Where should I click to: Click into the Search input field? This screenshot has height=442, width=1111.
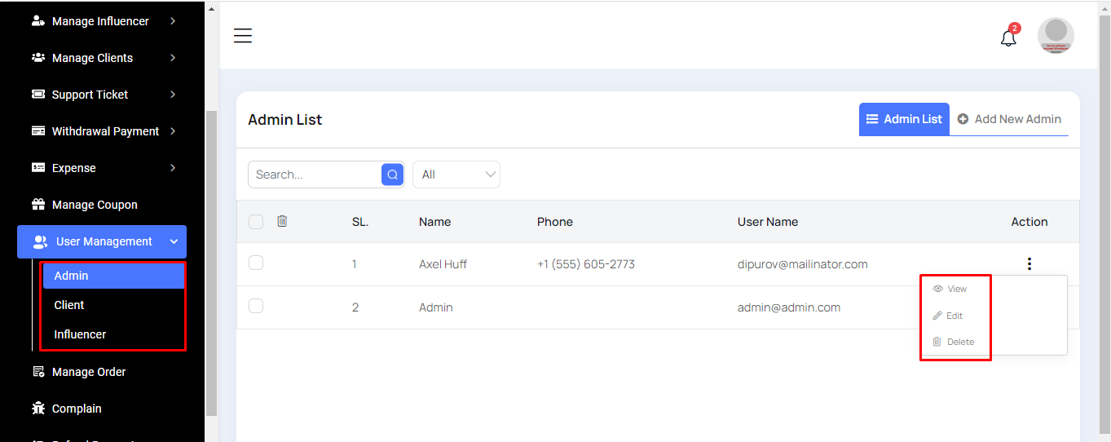[x=314, y=175]
